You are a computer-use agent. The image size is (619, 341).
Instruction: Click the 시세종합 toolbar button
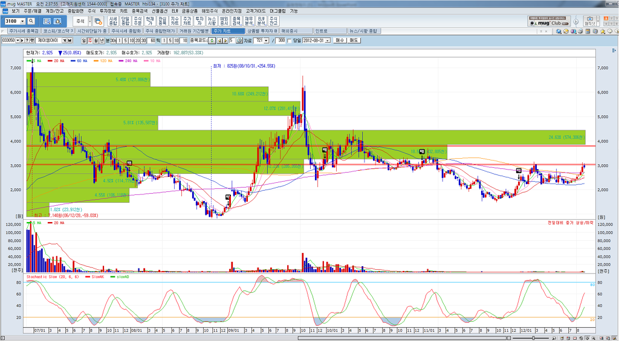click(113, 21)
